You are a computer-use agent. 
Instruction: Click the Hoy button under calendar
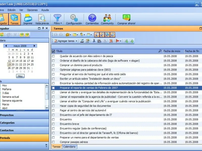coord(20,76)
